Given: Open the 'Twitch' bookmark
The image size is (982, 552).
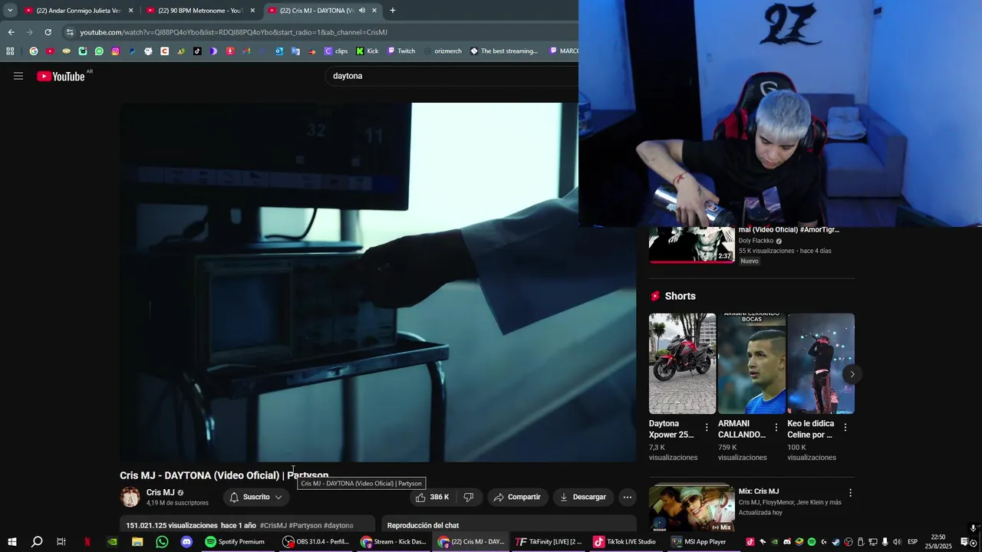Looking at the screenshot, I should pos(401,51).
